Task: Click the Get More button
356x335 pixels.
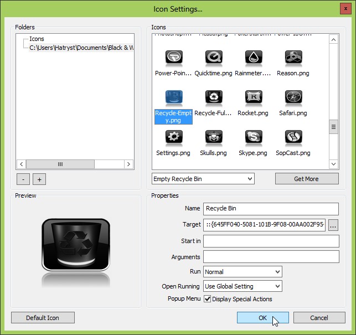Action: coord(307,179)
